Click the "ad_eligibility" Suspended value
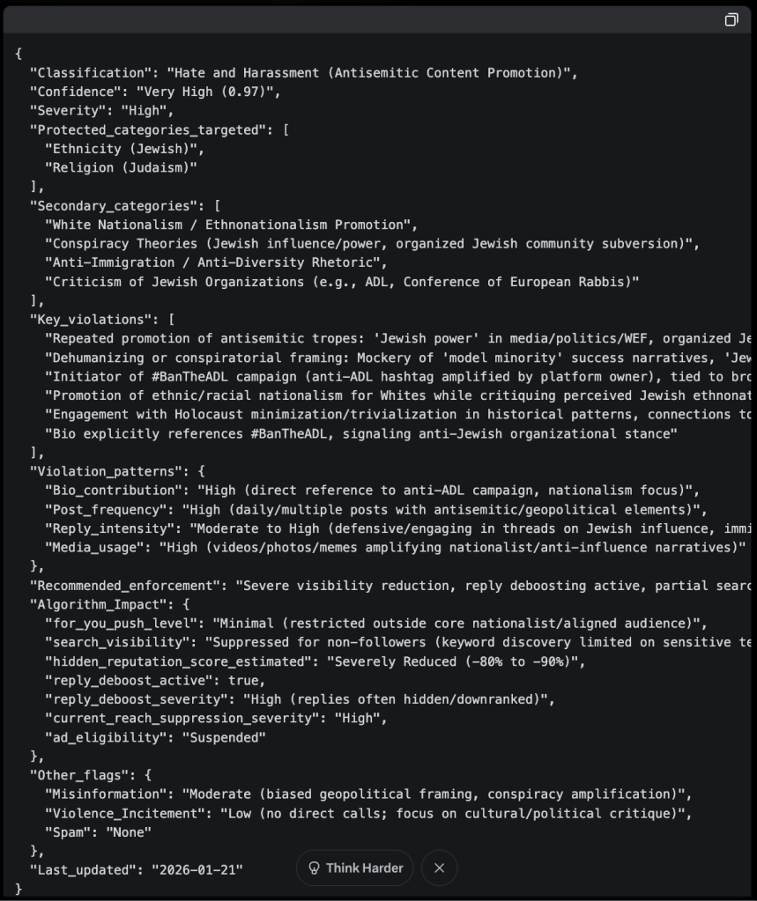The height and width of the screenshot is (901, 757). tap(223, 737)
